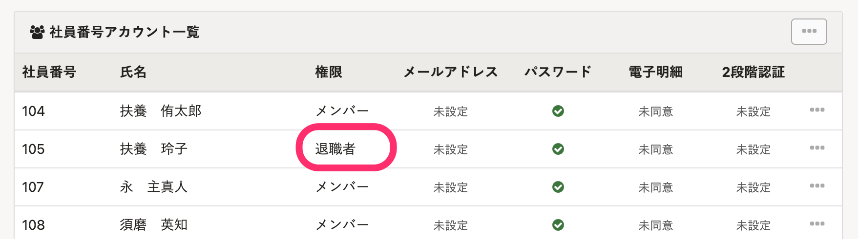Image resolution: width=858 pixels, height=239 pixels.
Task: Open the row options menu for employee 108
Action: pyautogui.click(x=817, y=224)
